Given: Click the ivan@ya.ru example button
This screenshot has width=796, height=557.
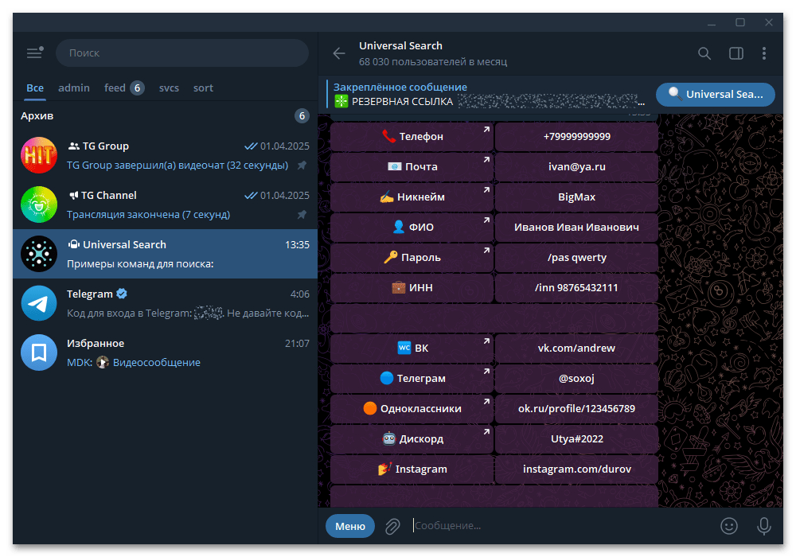Looking at the screenshot, I should (576, 166).
